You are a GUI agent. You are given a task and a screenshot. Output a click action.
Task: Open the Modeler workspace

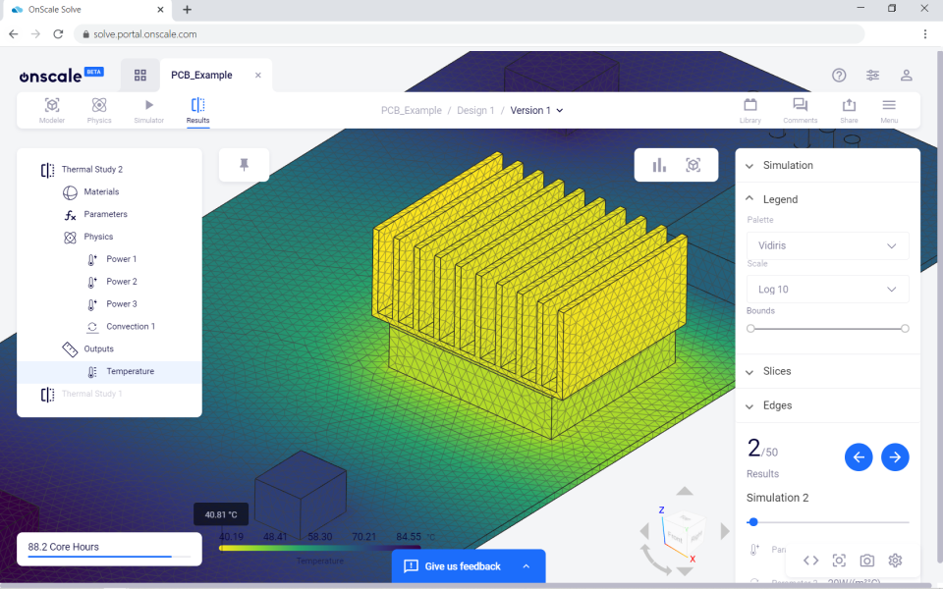pos(52,111)
